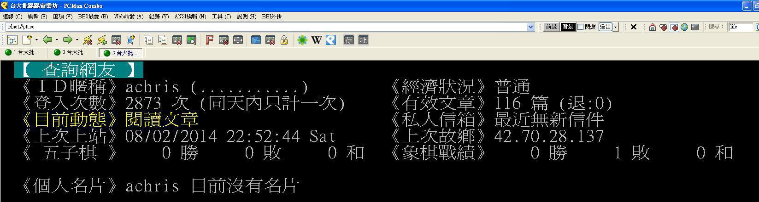Click the reconnect lightning icon

click(x=102, y=40)
